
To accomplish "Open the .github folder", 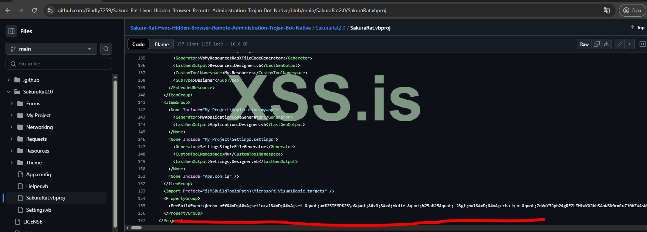I will point(31,80).
